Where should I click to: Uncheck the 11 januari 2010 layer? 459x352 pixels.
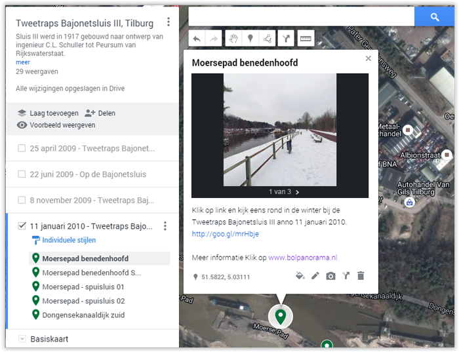[22, 226]
